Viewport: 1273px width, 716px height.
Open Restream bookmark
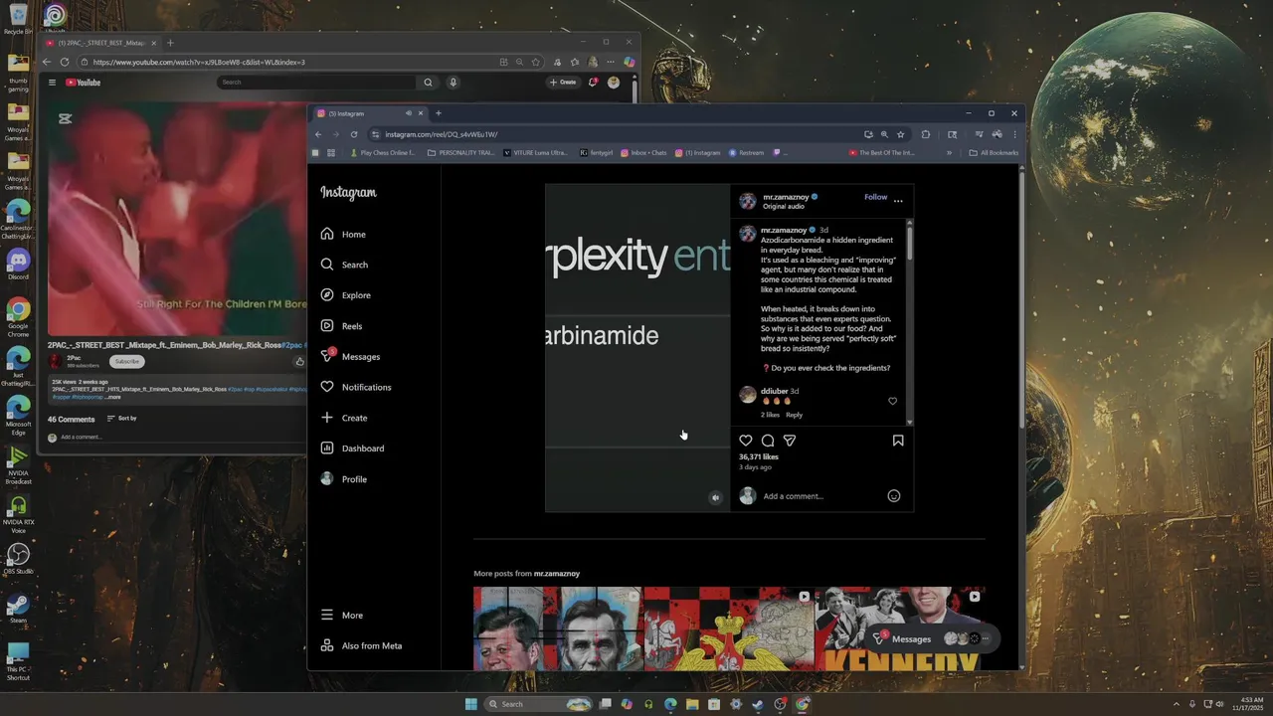[x=746, y=153]
